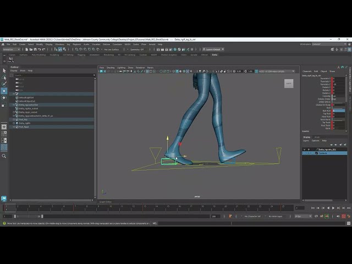Click the viewport gamma icon before 1.00
Viewport: 352px width, 264px height.
click(245, 71)
